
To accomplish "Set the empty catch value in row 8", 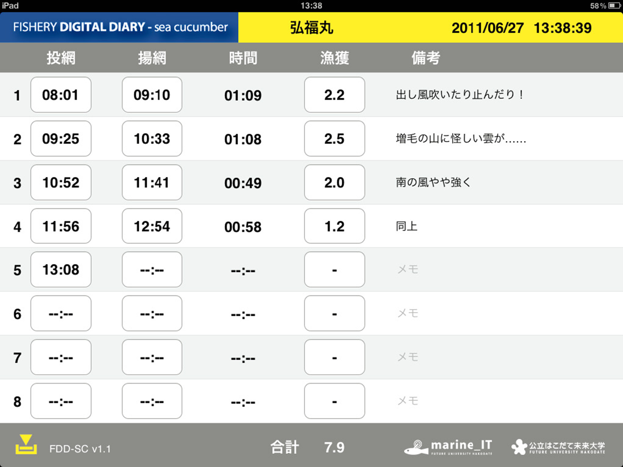I will [335, 401].
